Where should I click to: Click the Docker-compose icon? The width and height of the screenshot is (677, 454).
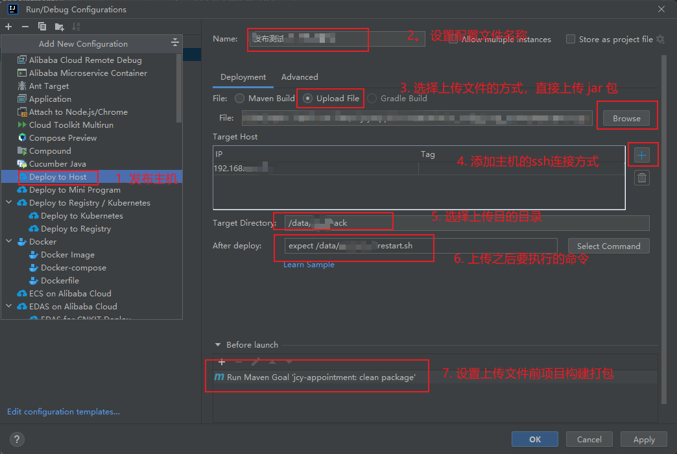click(34, 268)
